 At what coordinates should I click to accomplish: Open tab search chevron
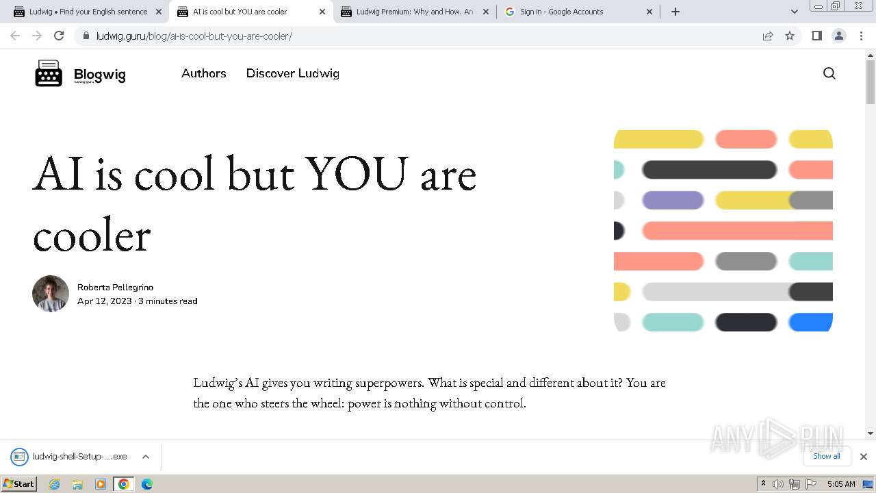pyautogui.click(x=794, y=12)
